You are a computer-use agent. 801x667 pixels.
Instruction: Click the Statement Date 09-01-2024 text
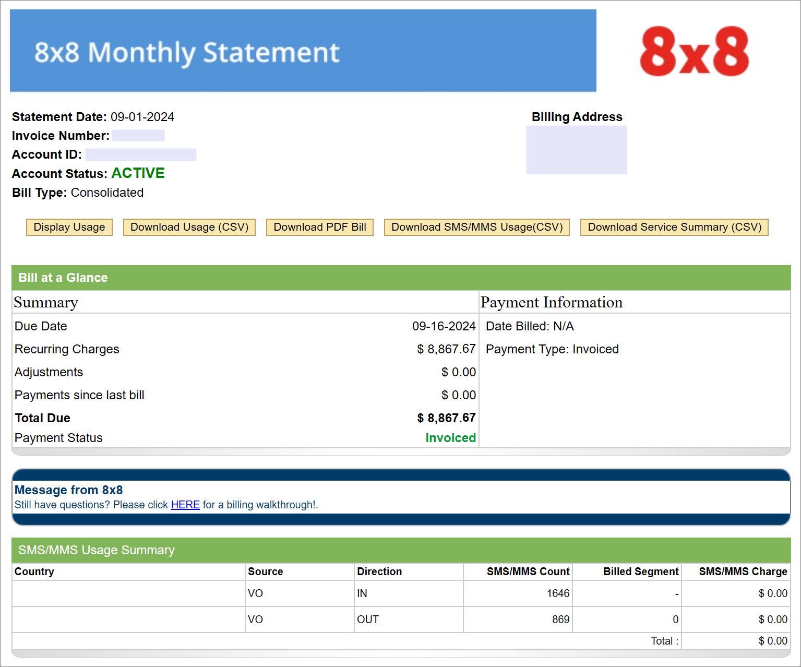pos(93,117)
